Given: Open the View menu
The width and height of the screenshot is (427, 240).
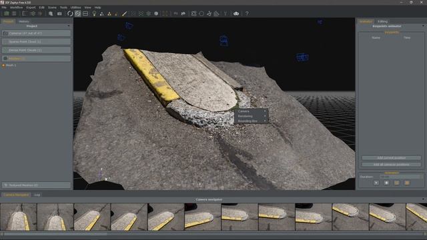Looking at the screenshot, I should 87,7.
